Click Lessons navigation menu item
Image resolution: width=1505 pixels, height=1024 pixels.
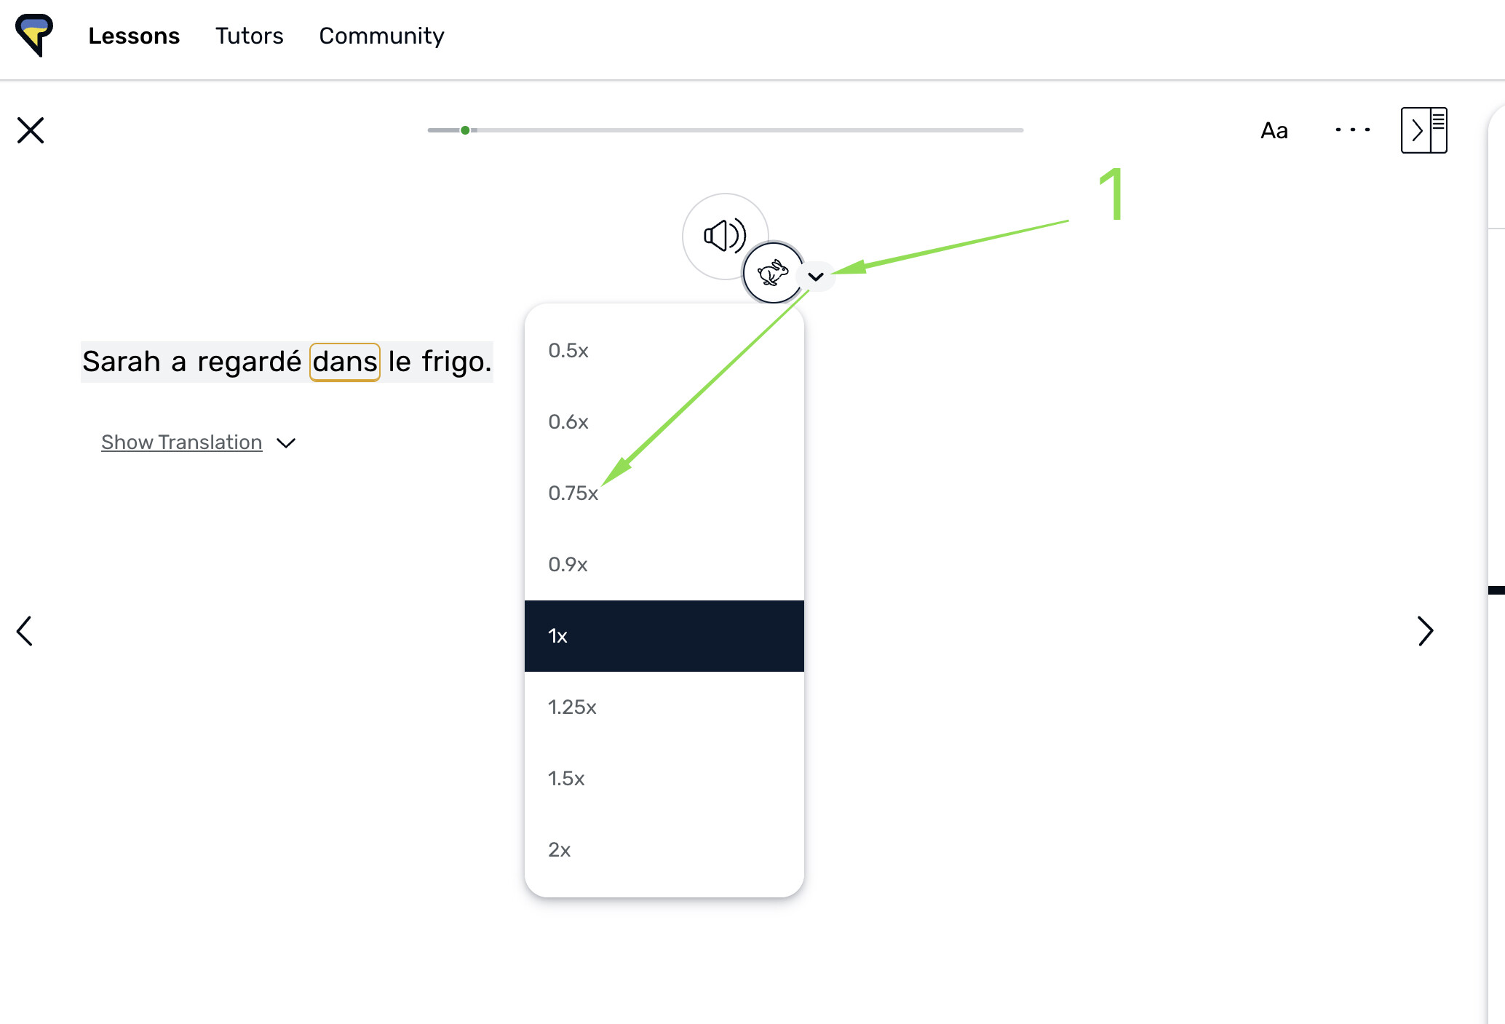click(134, 34)
